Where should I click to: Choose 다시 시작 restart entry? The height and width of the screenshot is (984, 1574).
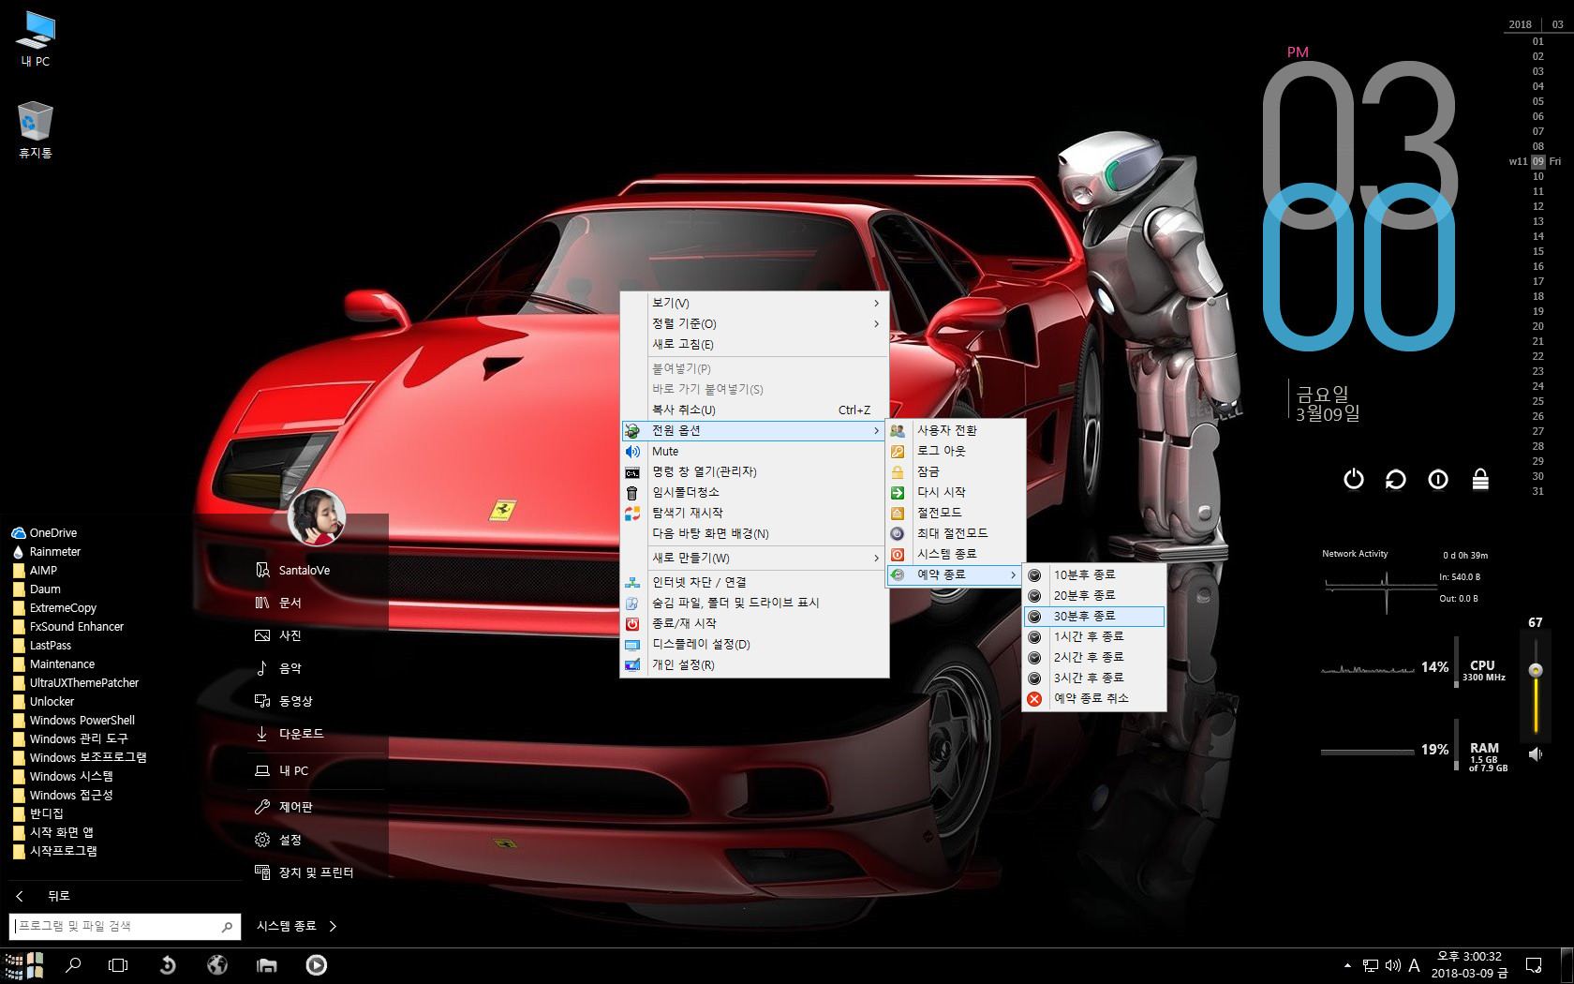pos(956,492)
